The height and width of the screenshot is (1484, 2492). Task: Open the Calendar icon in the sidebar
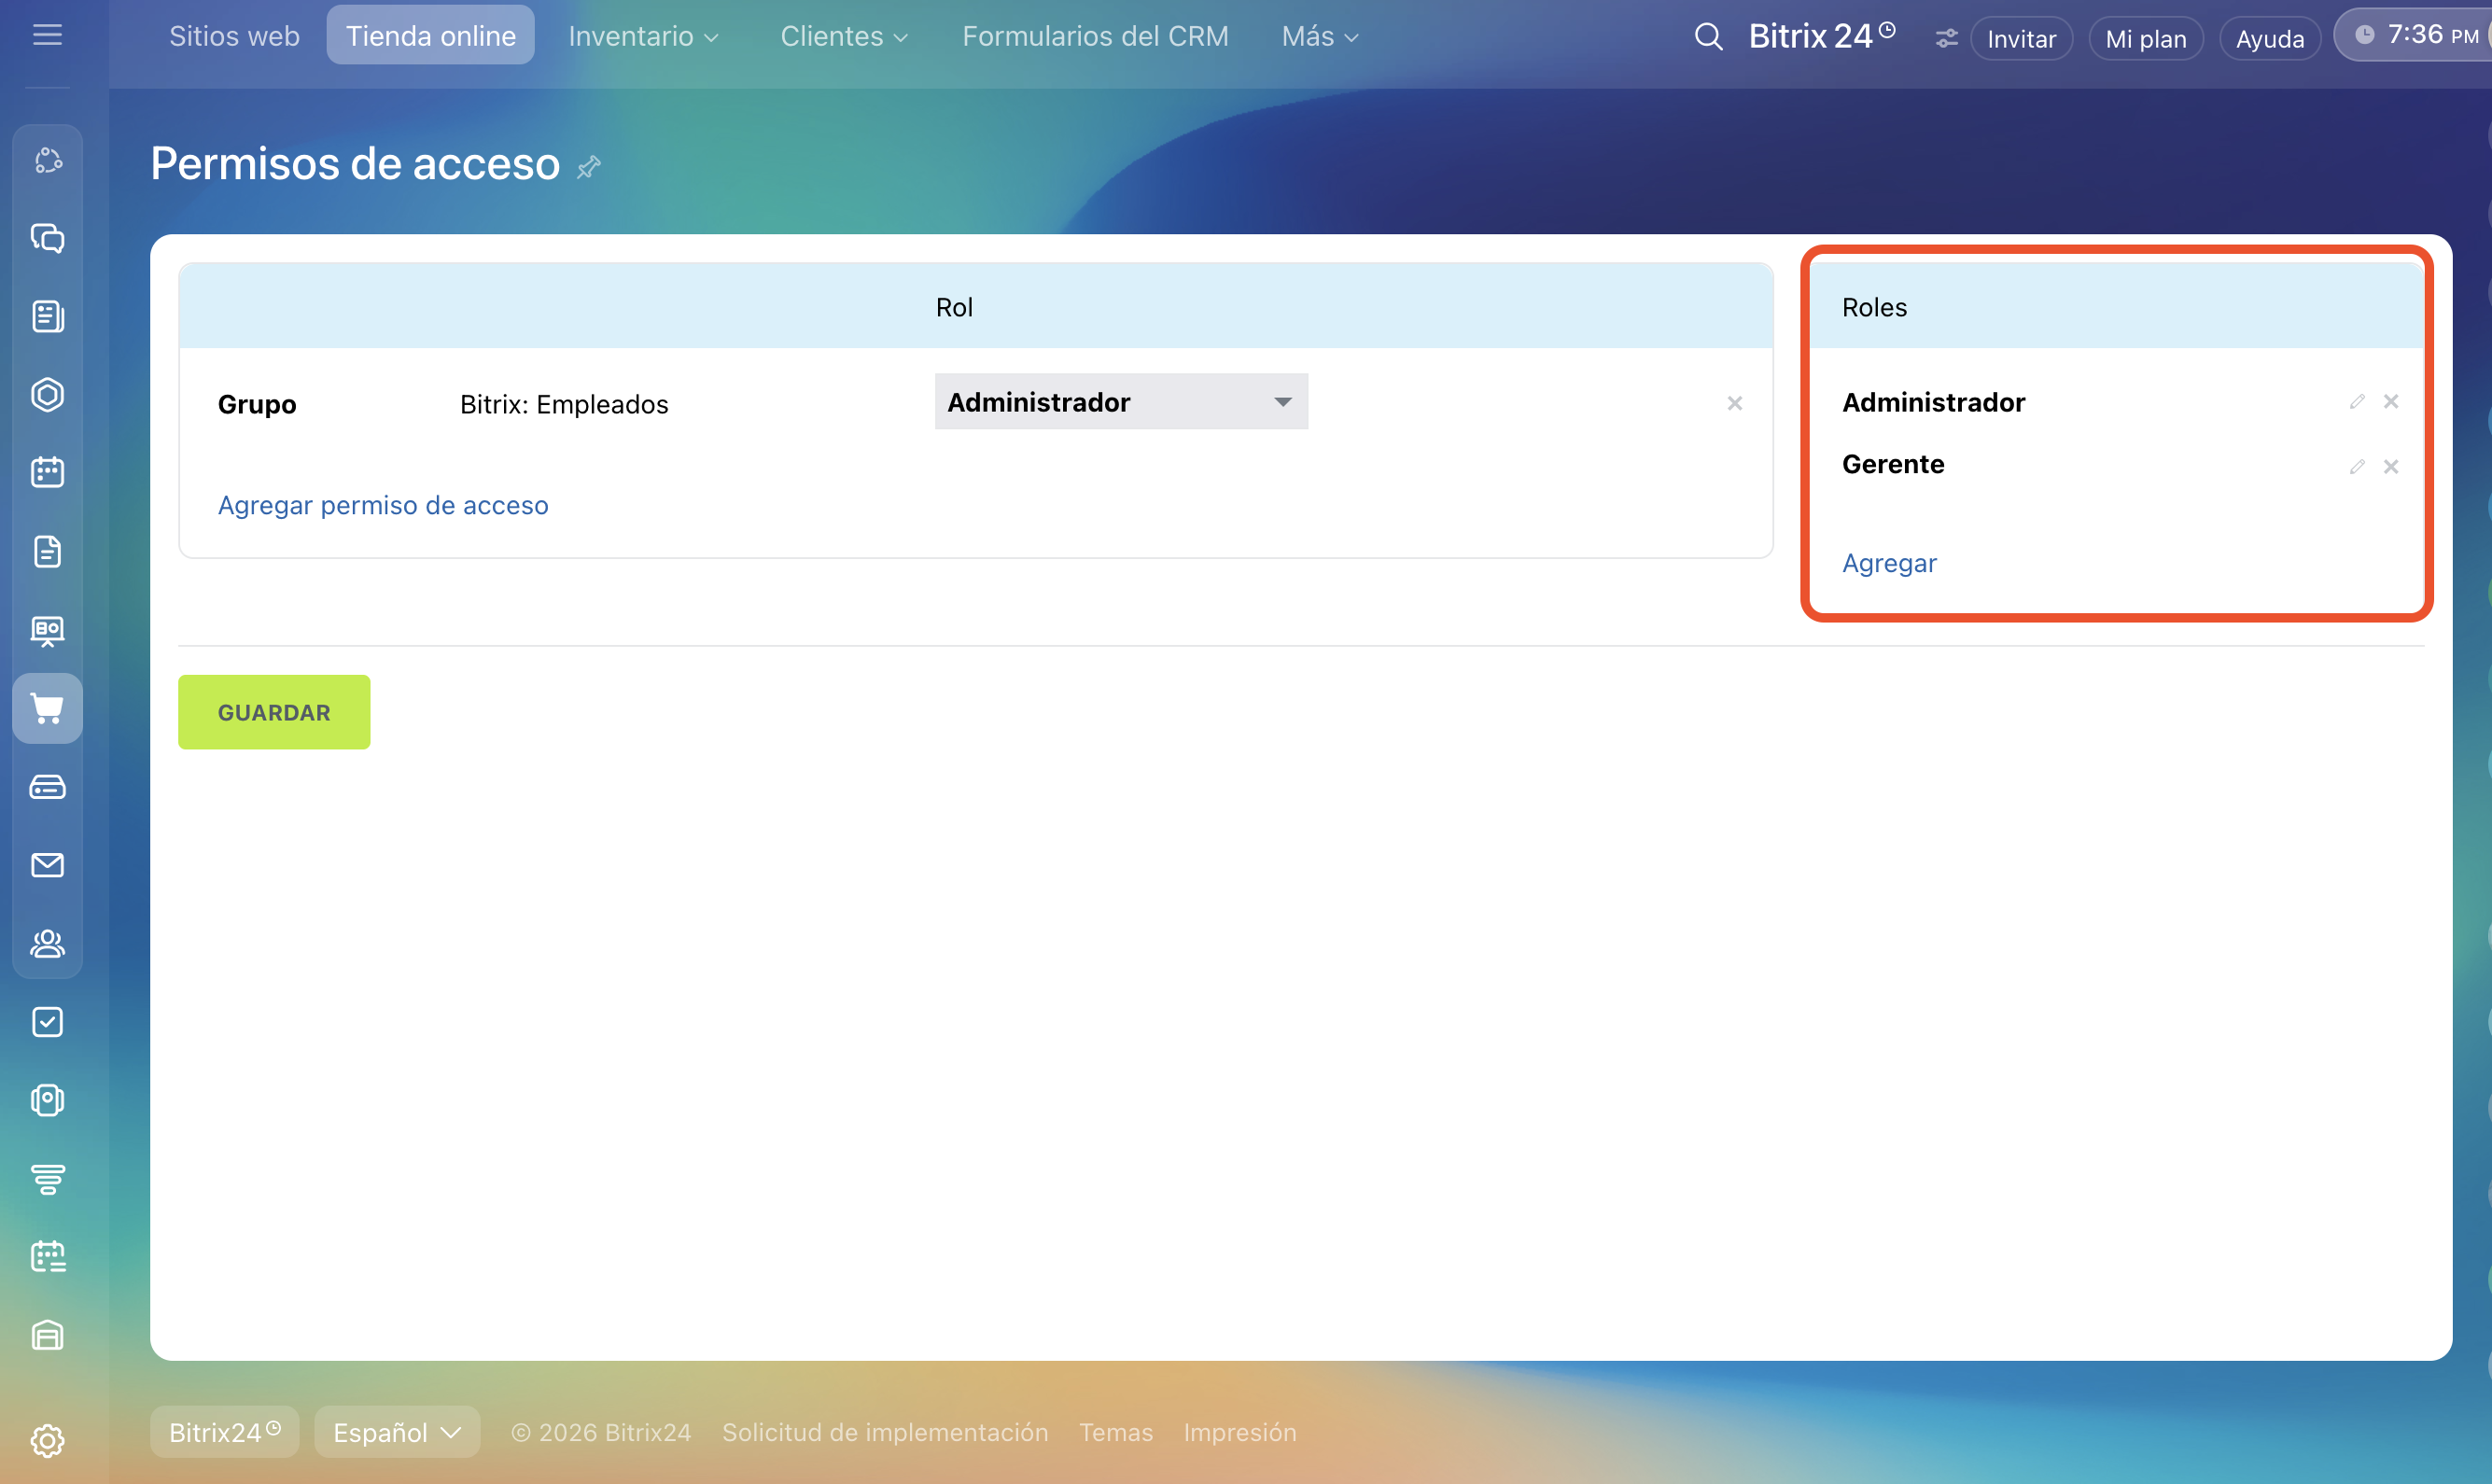[47, 472]
